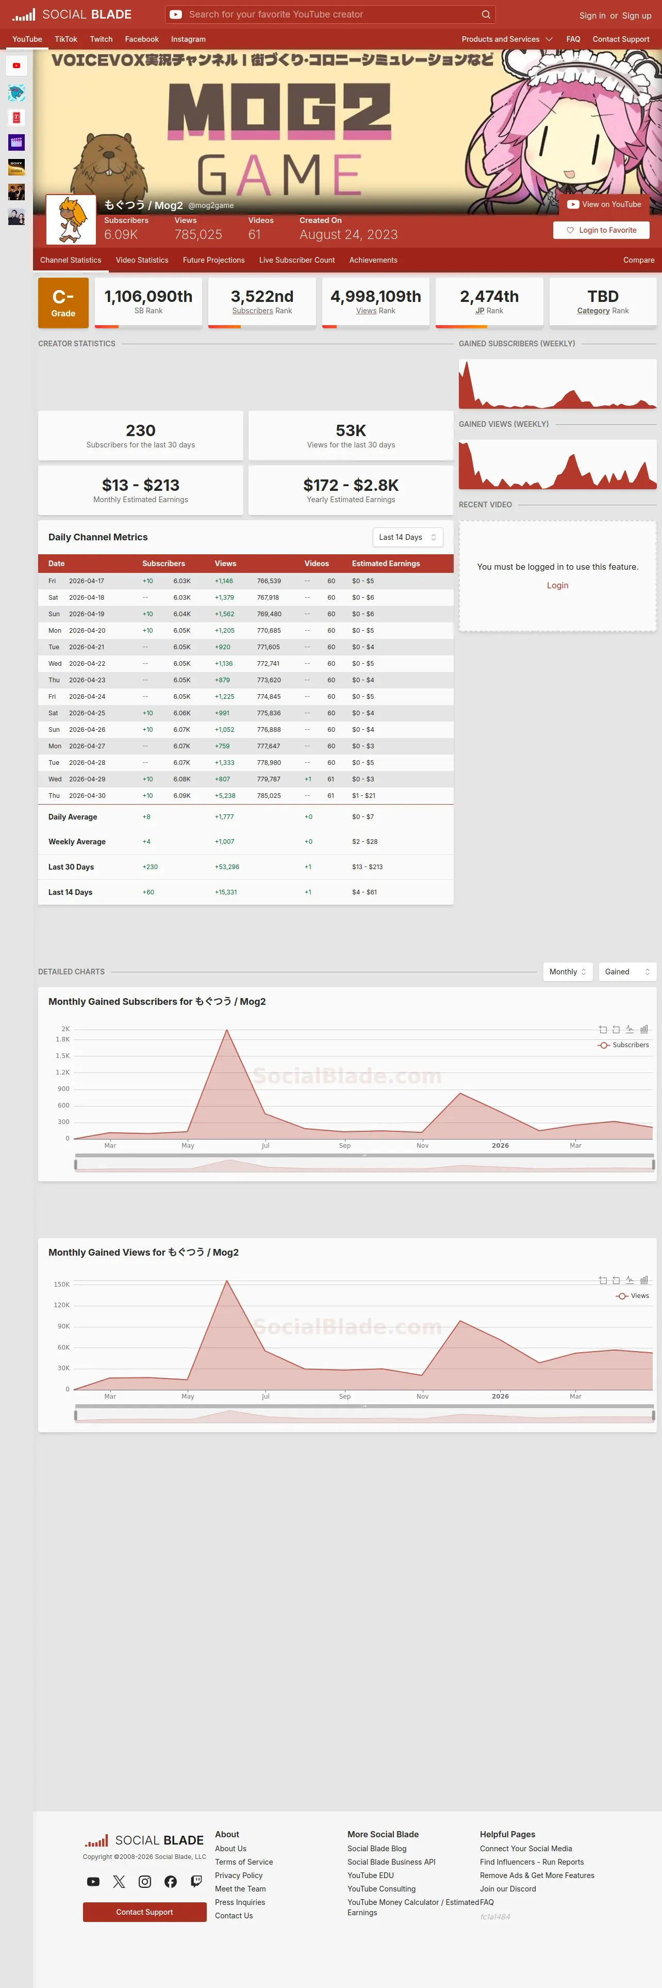The image size is (662, 1988).
Task: Toggle the Views series in the chart legend
Action: pos(633,1296)
